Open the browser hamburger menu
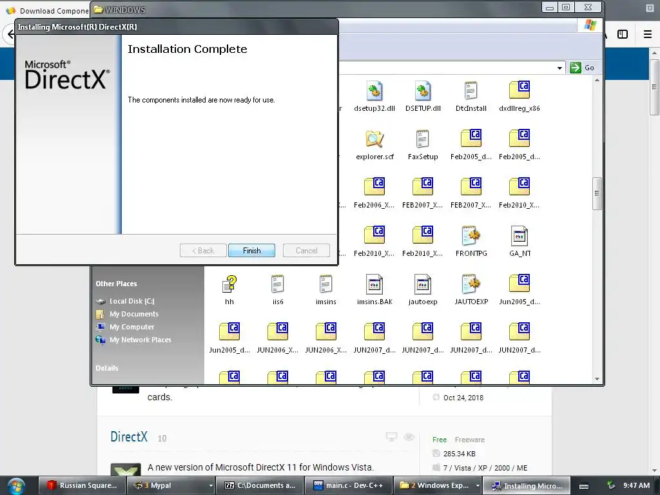 coord(648,34)
